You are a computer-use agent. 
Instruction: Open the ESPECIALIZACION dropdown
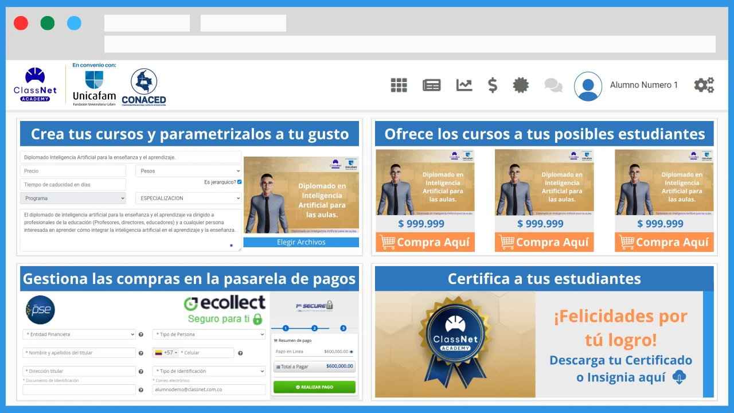click(x=188, y=198)
